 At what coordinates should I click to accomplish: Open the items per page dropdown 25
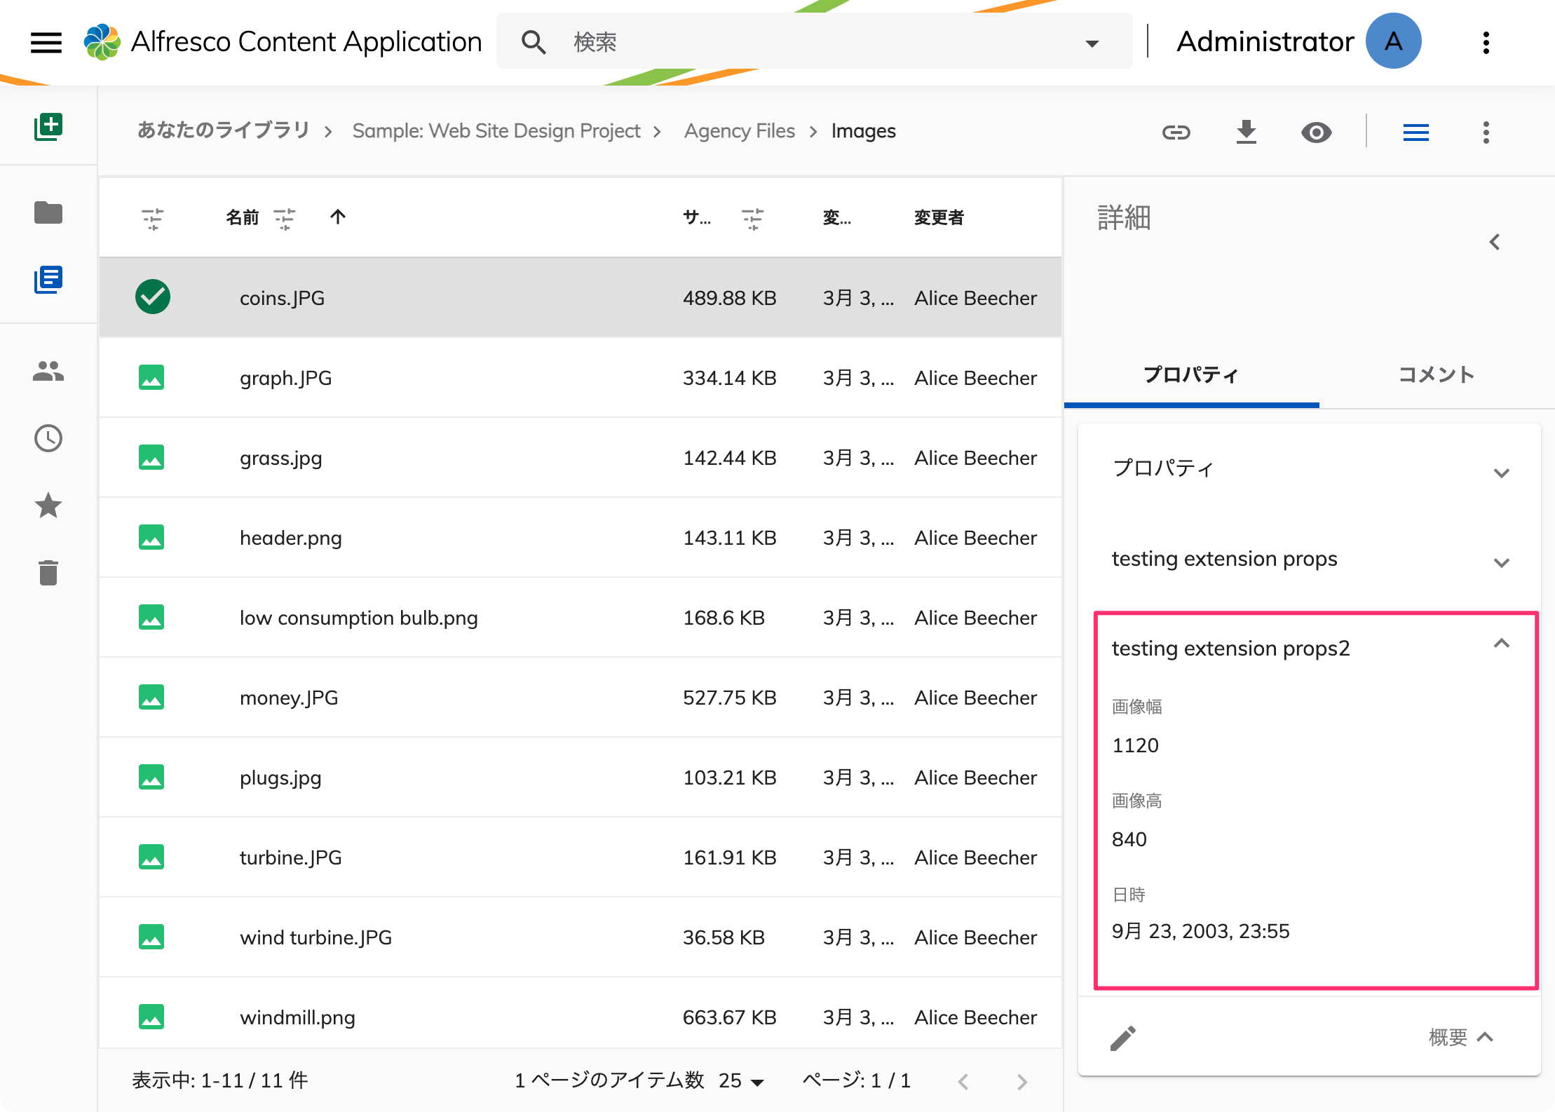pyautogui.click(x=742, y=1080)
